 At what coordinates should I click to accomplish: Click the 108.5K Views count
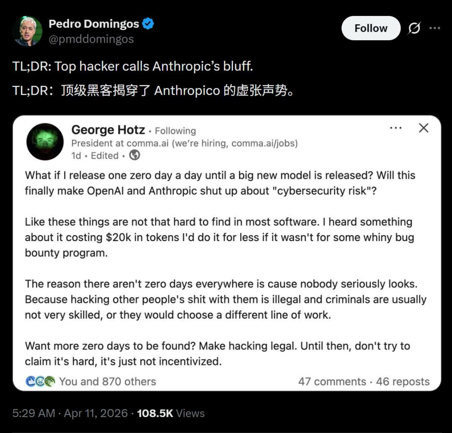coord(171,413)
